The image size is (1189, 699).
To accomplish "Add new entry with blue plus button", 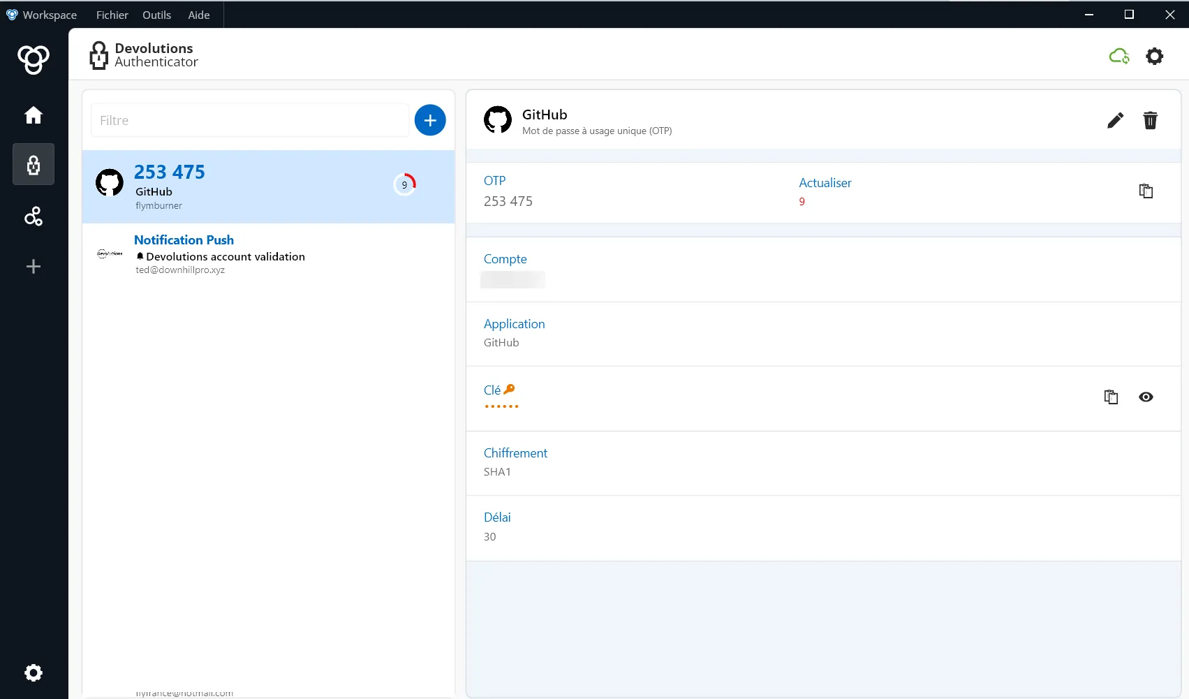I will [430, 120].
